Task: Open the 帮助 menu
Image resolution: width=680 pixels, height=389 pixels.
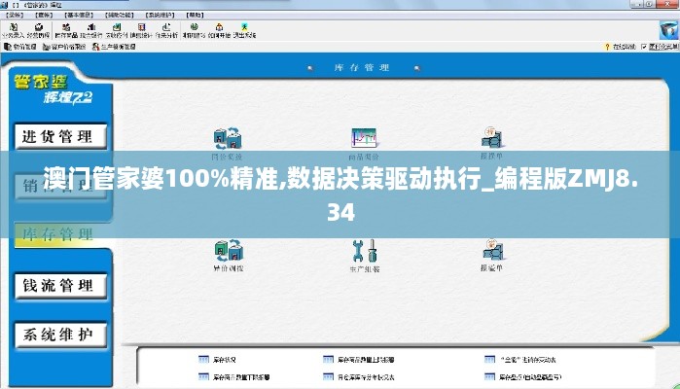Action: [193, 17]
